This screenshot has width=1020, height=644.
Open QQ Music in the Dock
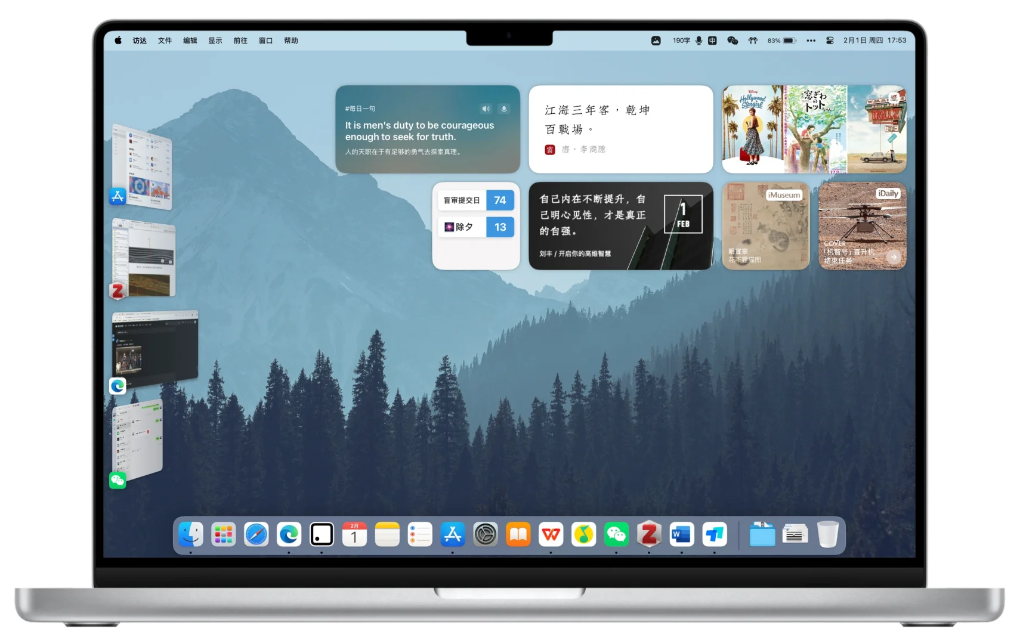tap(583, 535)
